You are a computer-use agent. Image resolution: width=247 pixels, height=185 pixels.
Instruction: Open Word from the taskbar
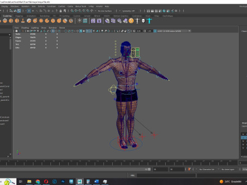point(96,181)
